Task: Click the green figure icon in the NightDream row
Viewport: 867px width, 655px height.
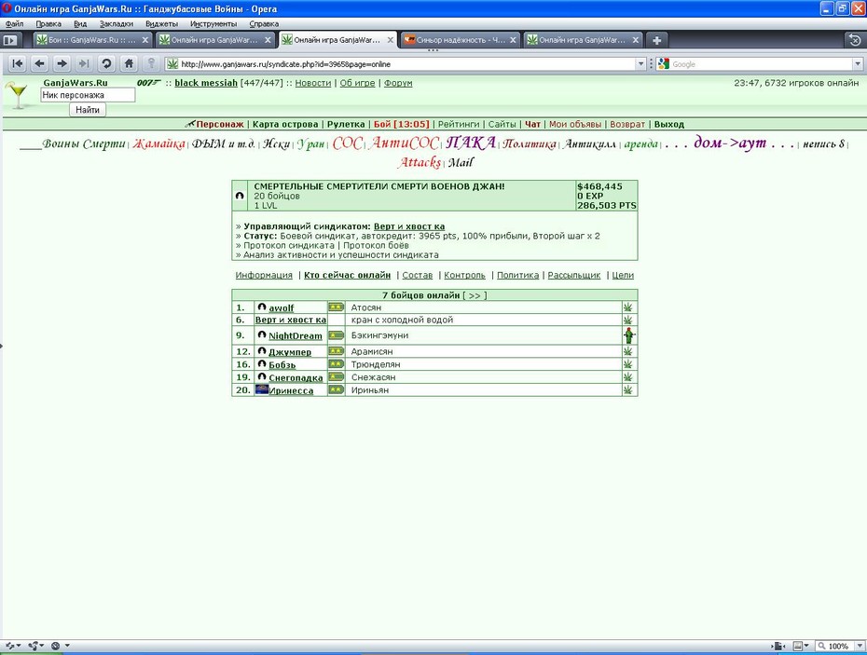Action: (628, 335)
